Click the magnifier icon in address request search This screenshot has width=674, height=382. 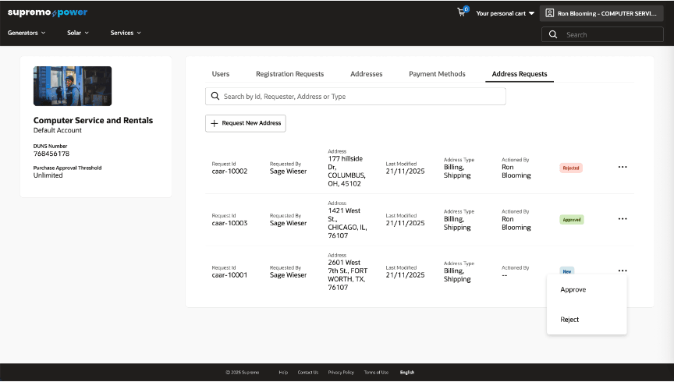pos(215,96)
